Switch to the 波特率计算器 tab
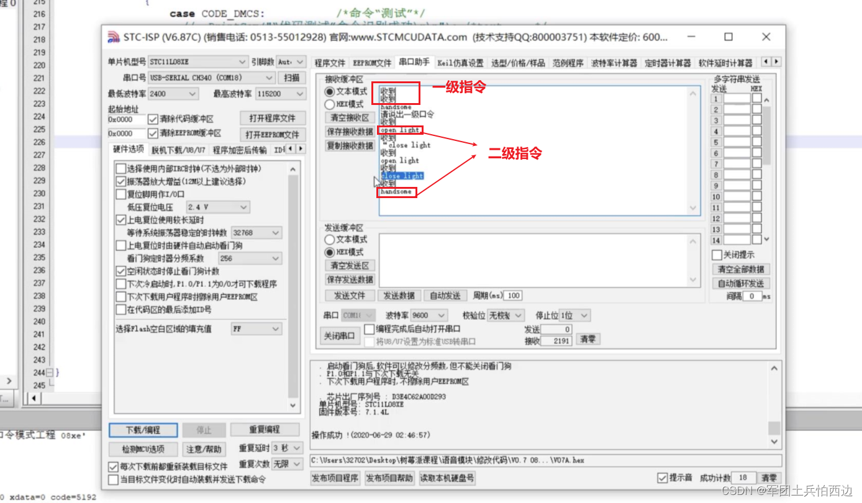Viewport: 862px width, 503px height. point(614,63)
